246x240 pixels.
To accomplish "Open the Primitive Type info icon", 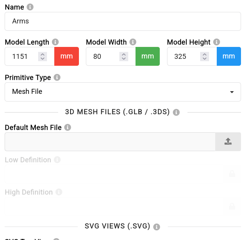I will (x=57, y=77).
